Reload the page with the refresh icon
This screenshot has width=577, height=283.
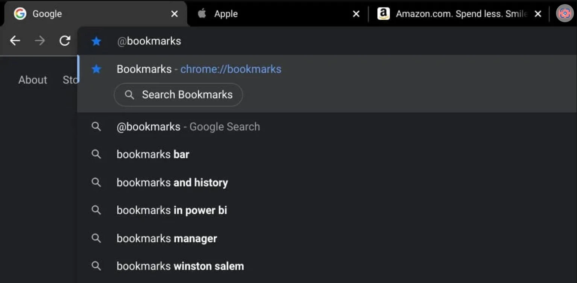65,41
